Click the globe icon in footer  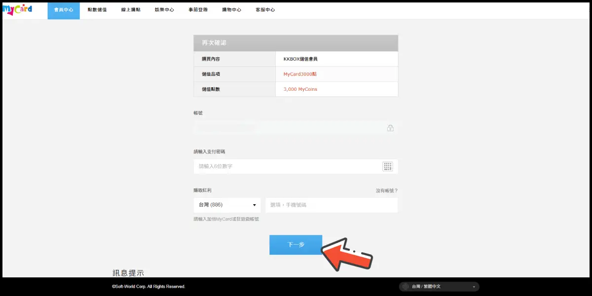point(406,287)
